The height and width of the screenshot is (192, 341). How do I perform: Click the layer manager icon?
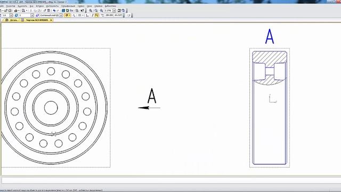37,15
